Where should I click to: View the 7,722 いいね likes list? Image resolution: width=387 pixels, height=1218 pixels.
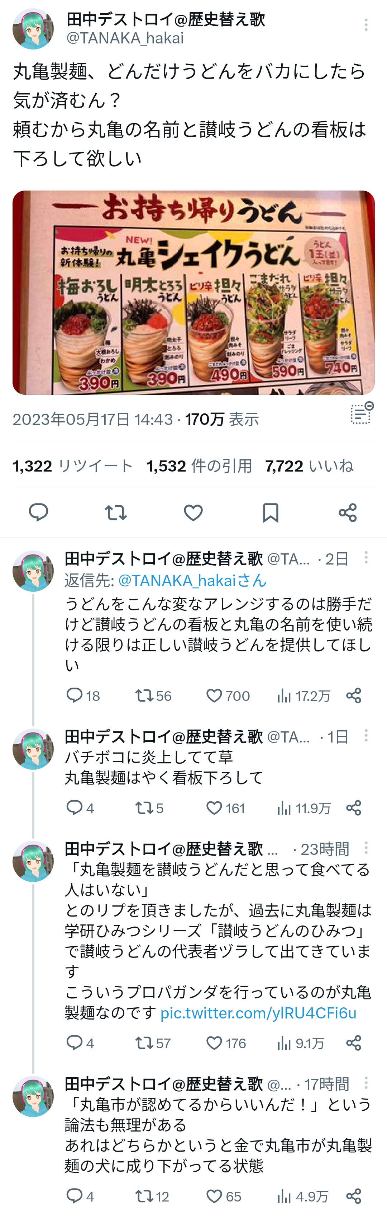pos(309,466)
